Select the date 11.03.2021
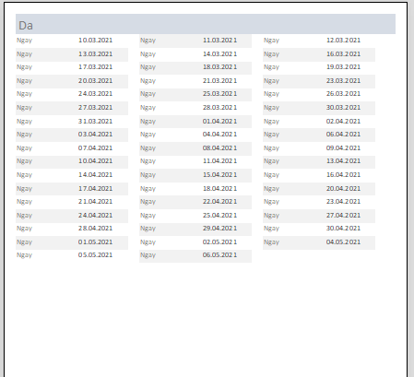414x377 pixels. point(219,41)
